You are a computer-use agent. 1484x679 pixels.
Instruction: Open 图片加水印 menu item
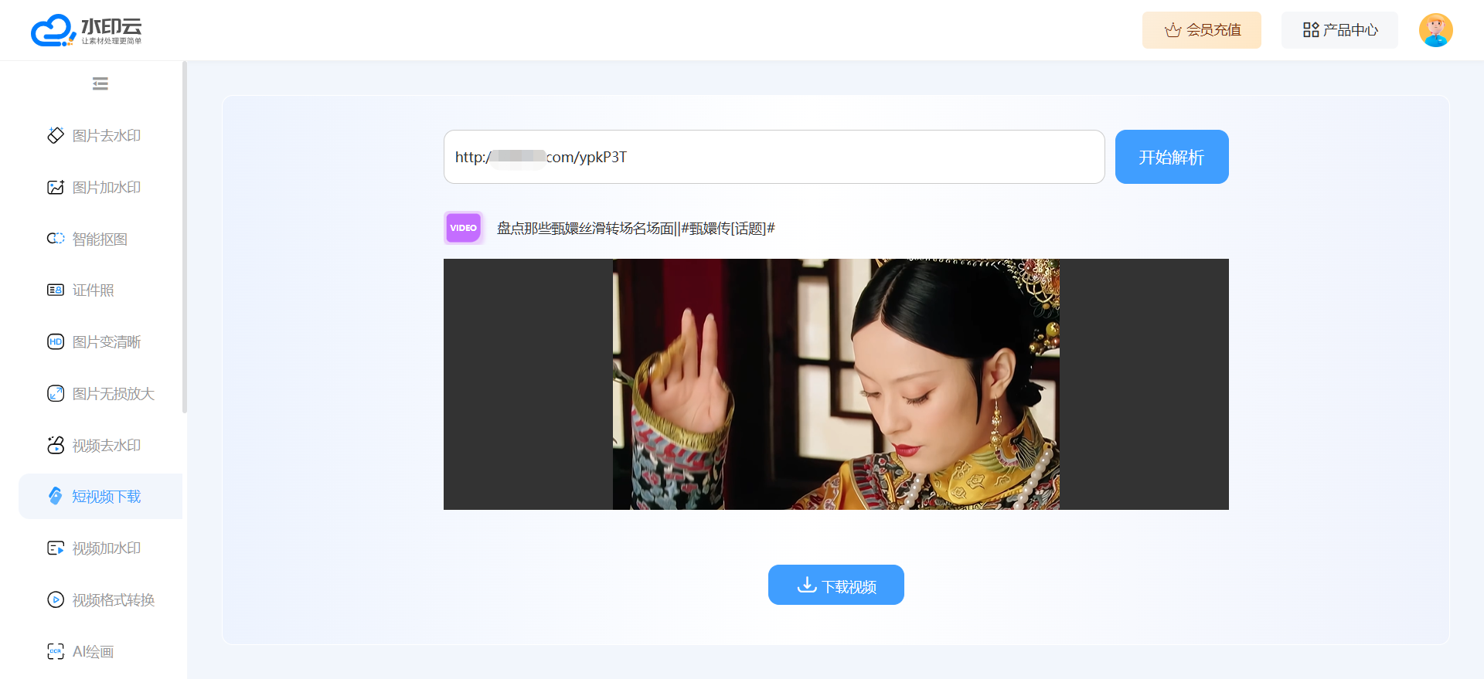click(100, 187)
